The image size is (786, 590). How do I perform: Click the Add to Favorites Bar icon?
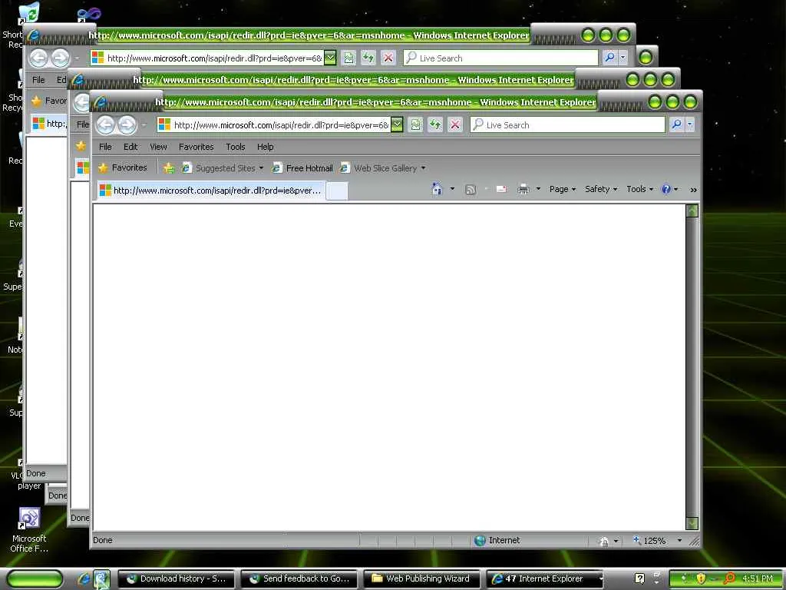pos(169,168)
